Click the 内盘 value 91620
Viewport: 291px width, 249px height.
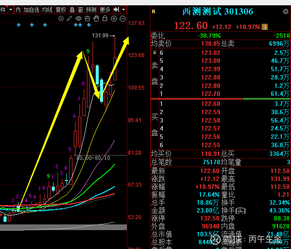coord(281,226)
